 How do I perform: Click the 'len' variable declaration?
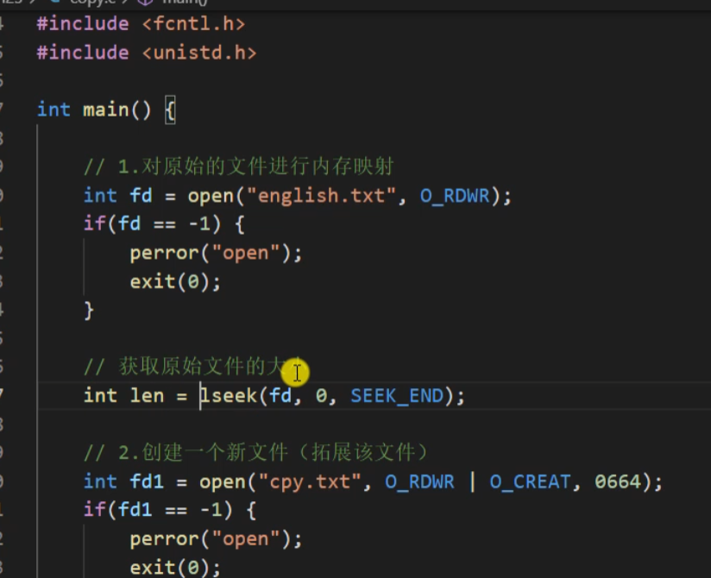[147, 395]
